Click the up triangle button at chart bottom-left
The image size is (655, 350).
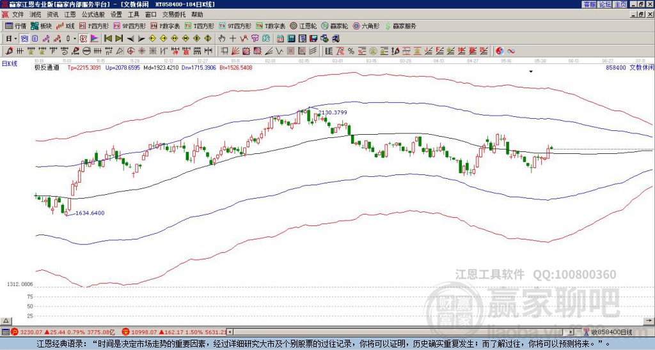click(x=6, y=321)
